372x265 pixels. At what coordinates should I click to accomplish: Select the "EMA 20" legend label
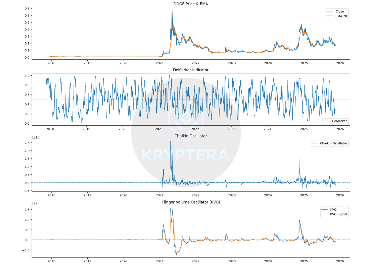(x=341, y=16)
